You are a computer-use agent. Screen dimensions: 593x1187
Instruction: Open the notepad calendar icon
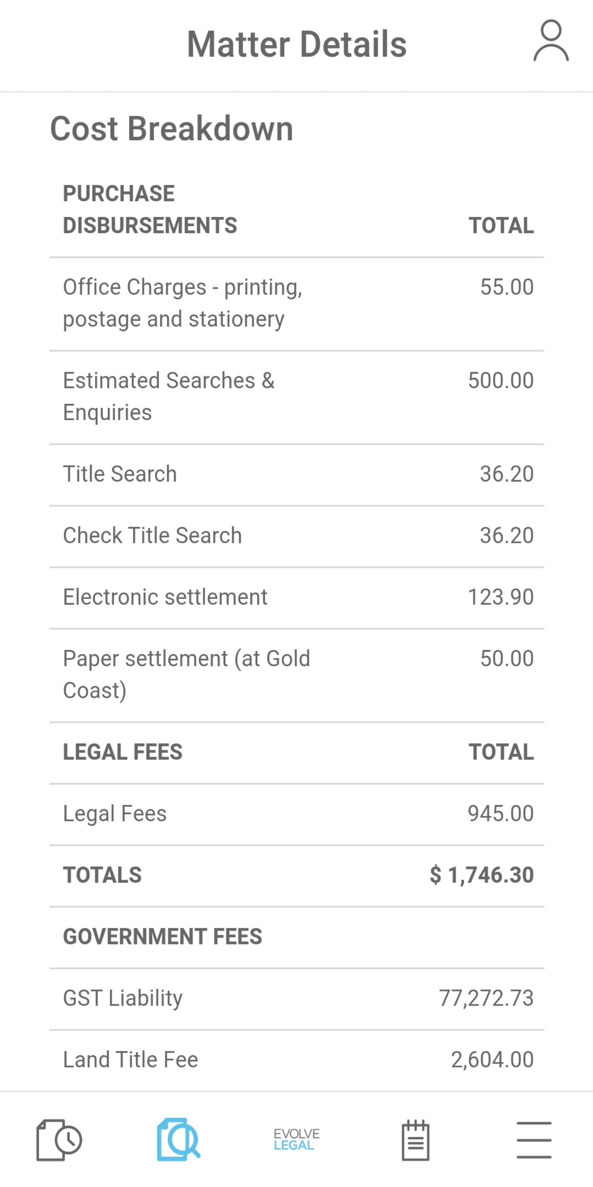click(x=415, y=1140)
